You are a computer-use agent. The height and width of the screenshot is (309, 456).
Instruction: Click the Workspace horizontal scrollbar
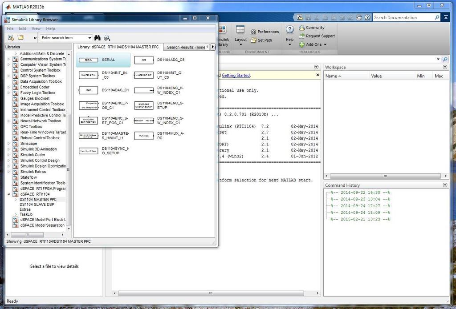tap(385, 176)
